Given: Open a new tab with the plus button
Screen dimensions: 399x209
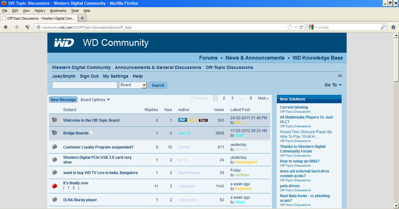Looking at the screenshot, I should (82, 18).
